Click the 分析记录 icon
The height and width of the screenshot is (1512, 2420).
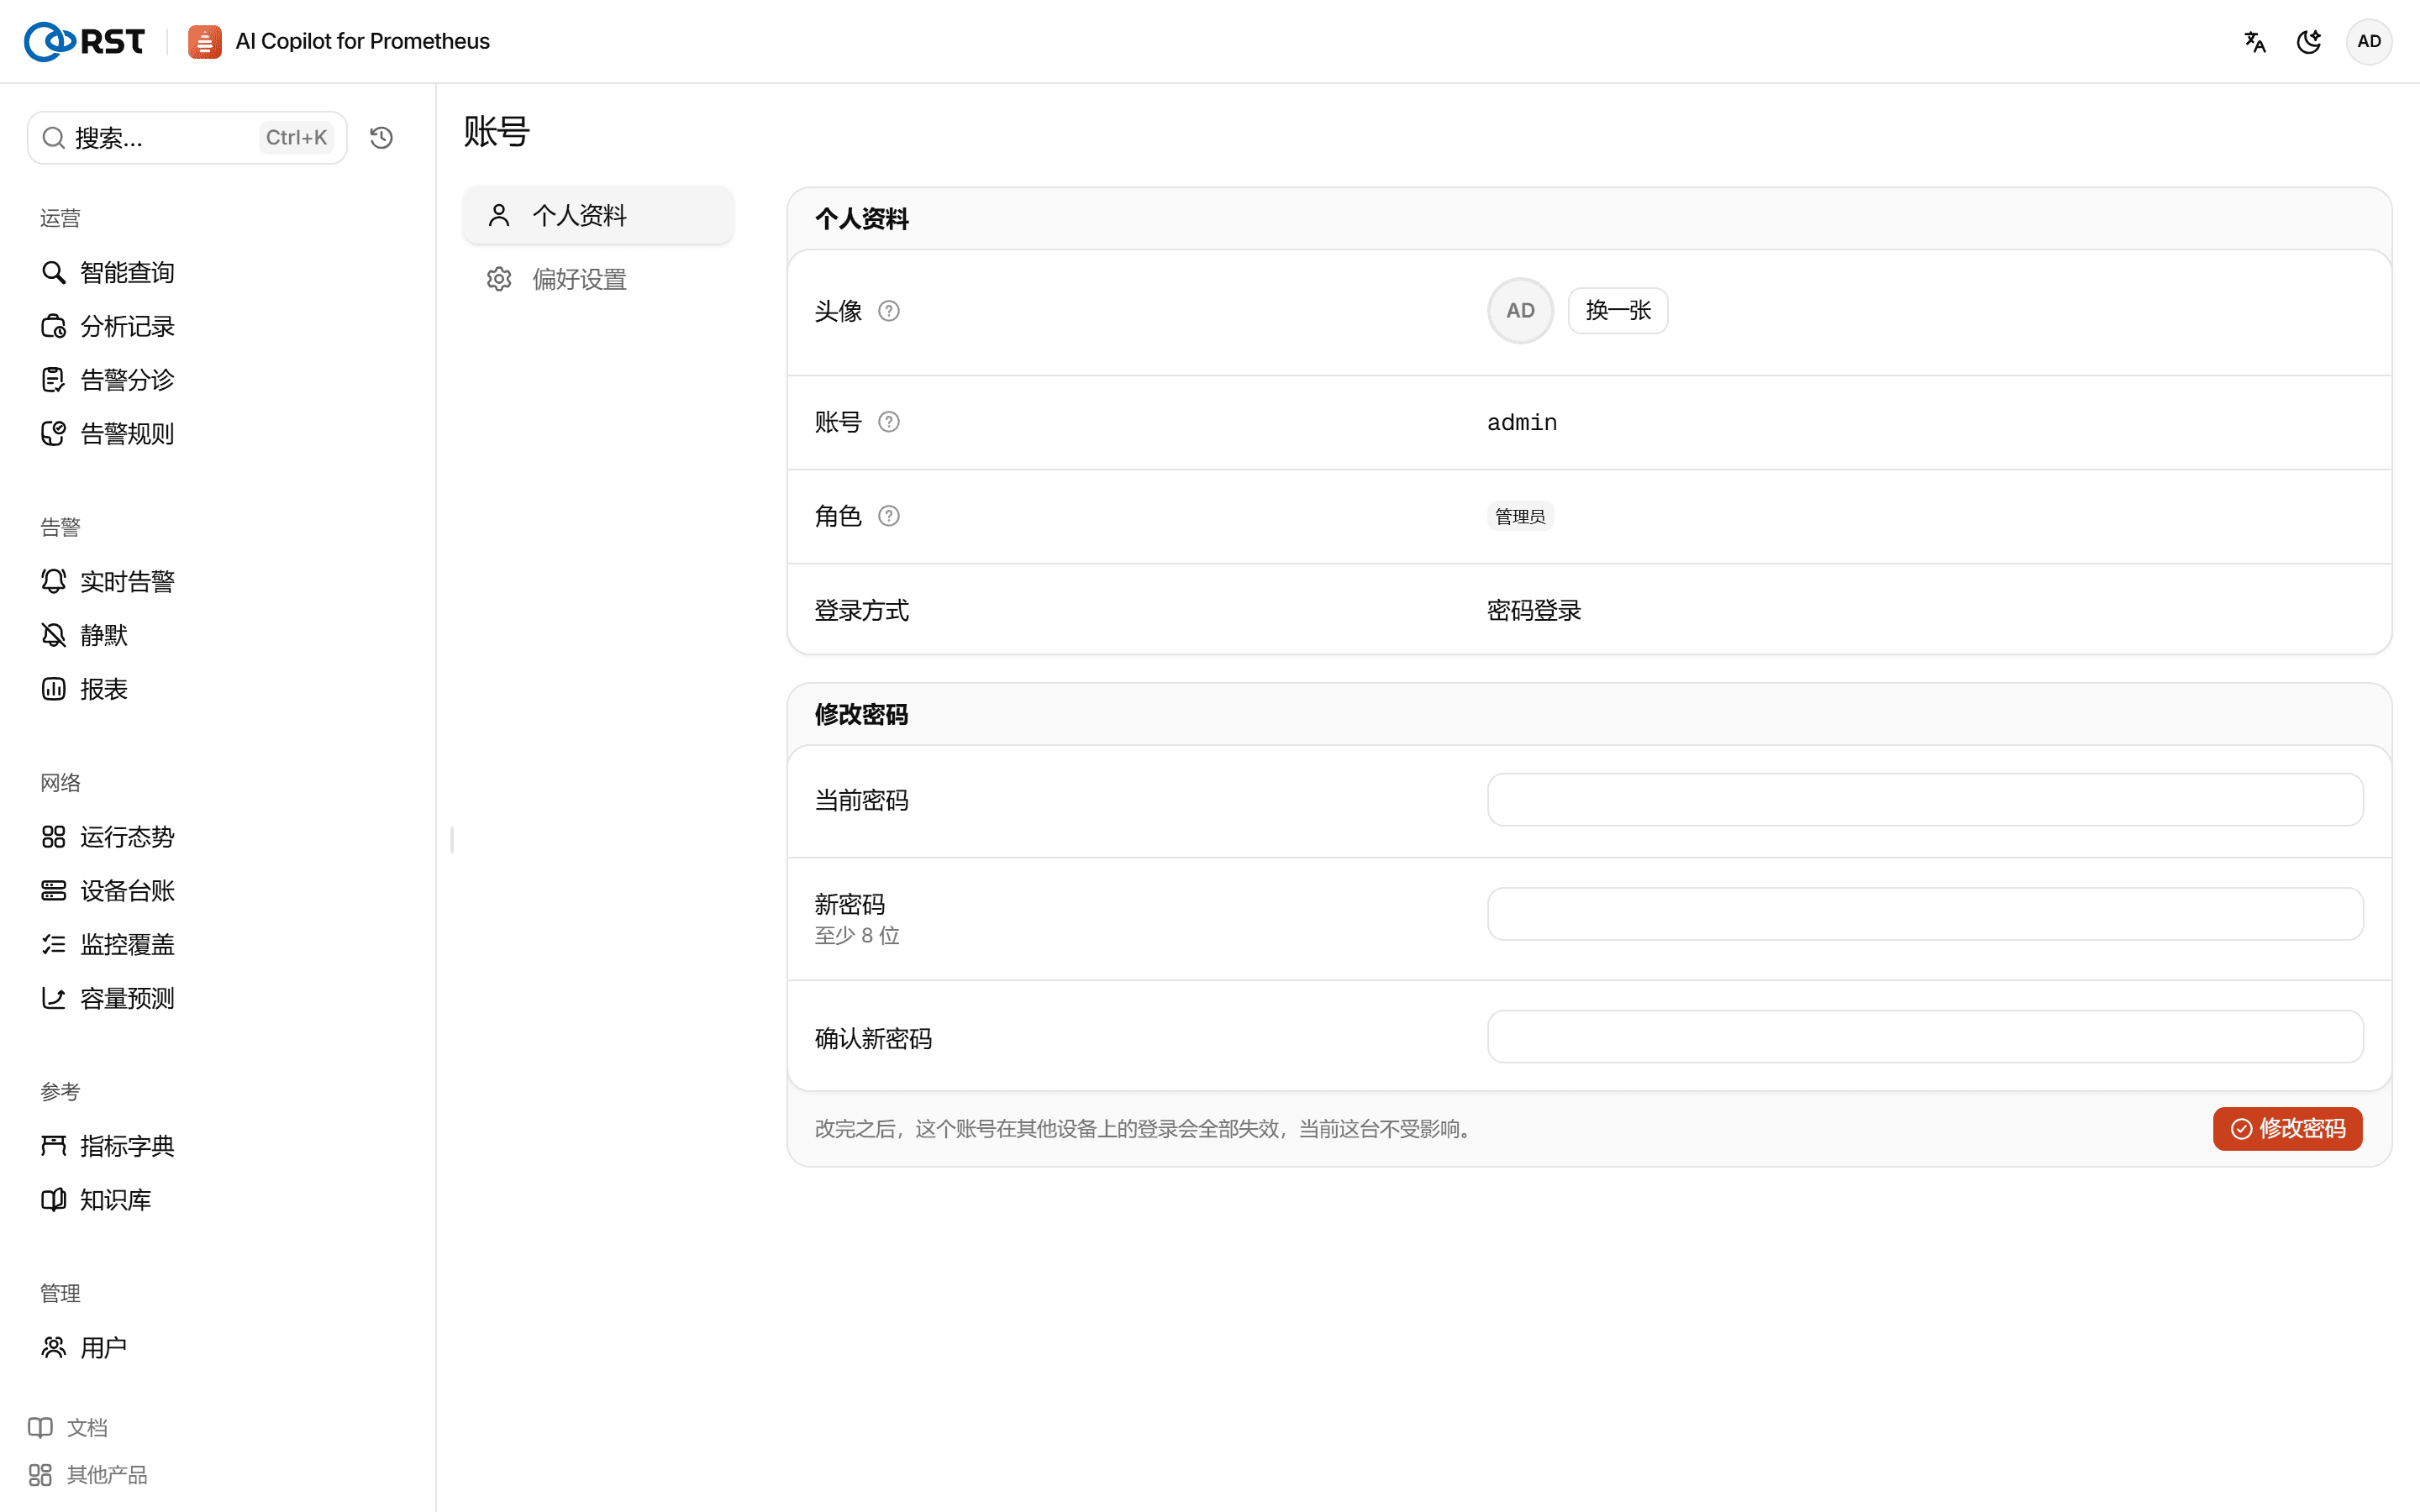tap(54, 326)
